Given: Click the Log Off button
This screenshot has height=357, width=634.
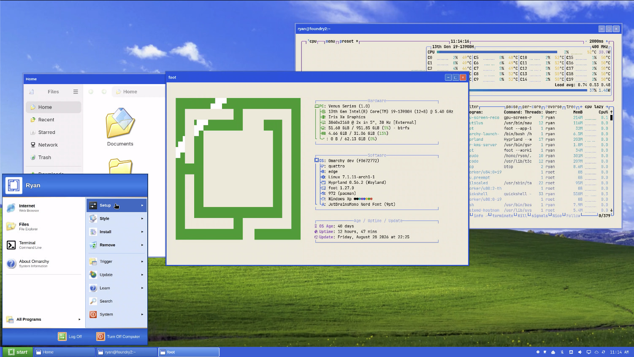Looking at the screenshot, I should [70, 336].
